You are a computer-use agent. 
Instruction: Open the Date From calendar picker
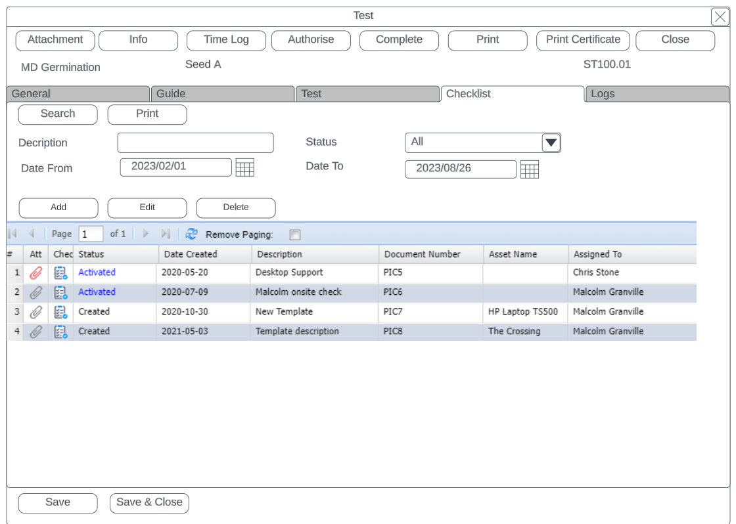[x=244, y=168]
